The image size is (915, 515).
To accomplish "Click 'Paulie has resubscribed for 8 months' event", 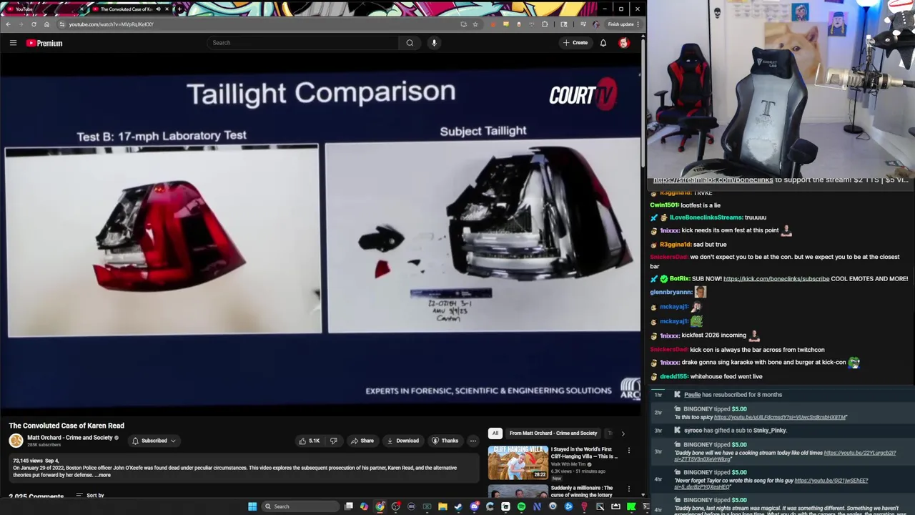I will (x=733, y=395).
